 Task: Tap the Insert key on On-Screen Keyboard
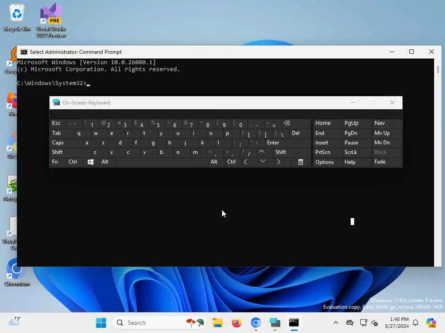tap(327, 143)
